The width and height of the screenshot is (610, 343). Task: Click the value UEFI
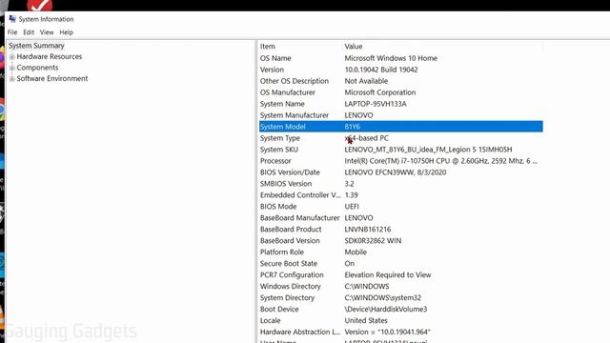click(x=352, y=207)
